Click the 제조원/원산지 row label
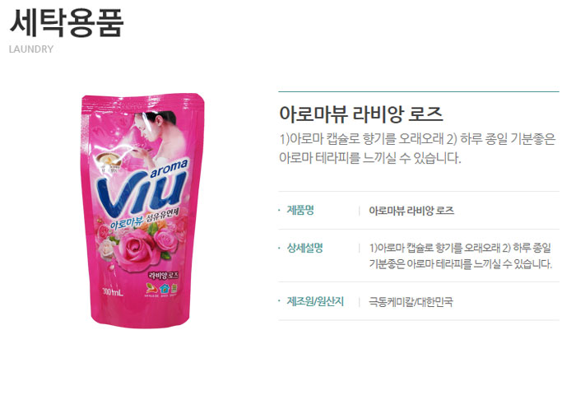 [x=315, y=301]
